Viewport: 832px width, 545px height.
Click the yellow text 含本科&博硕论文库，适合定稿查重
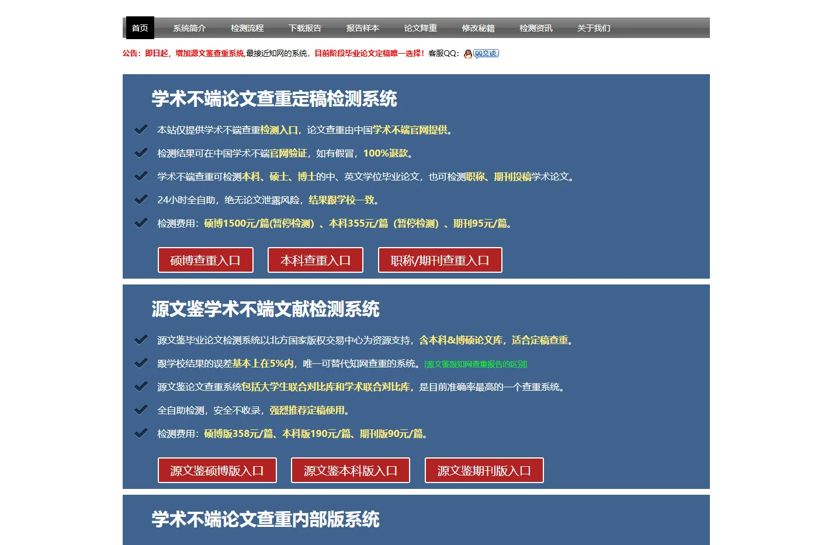tap(494, 340)
